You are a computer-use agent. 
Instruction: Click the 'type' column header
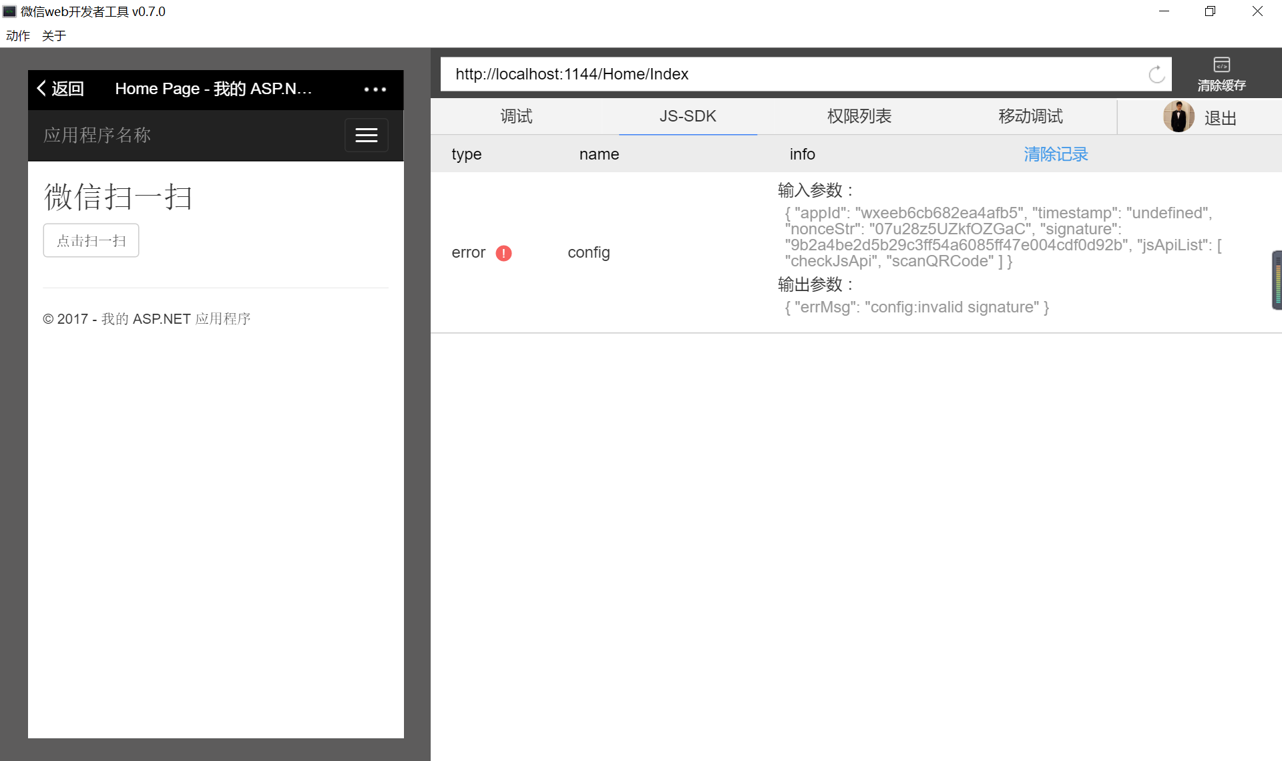467,154
